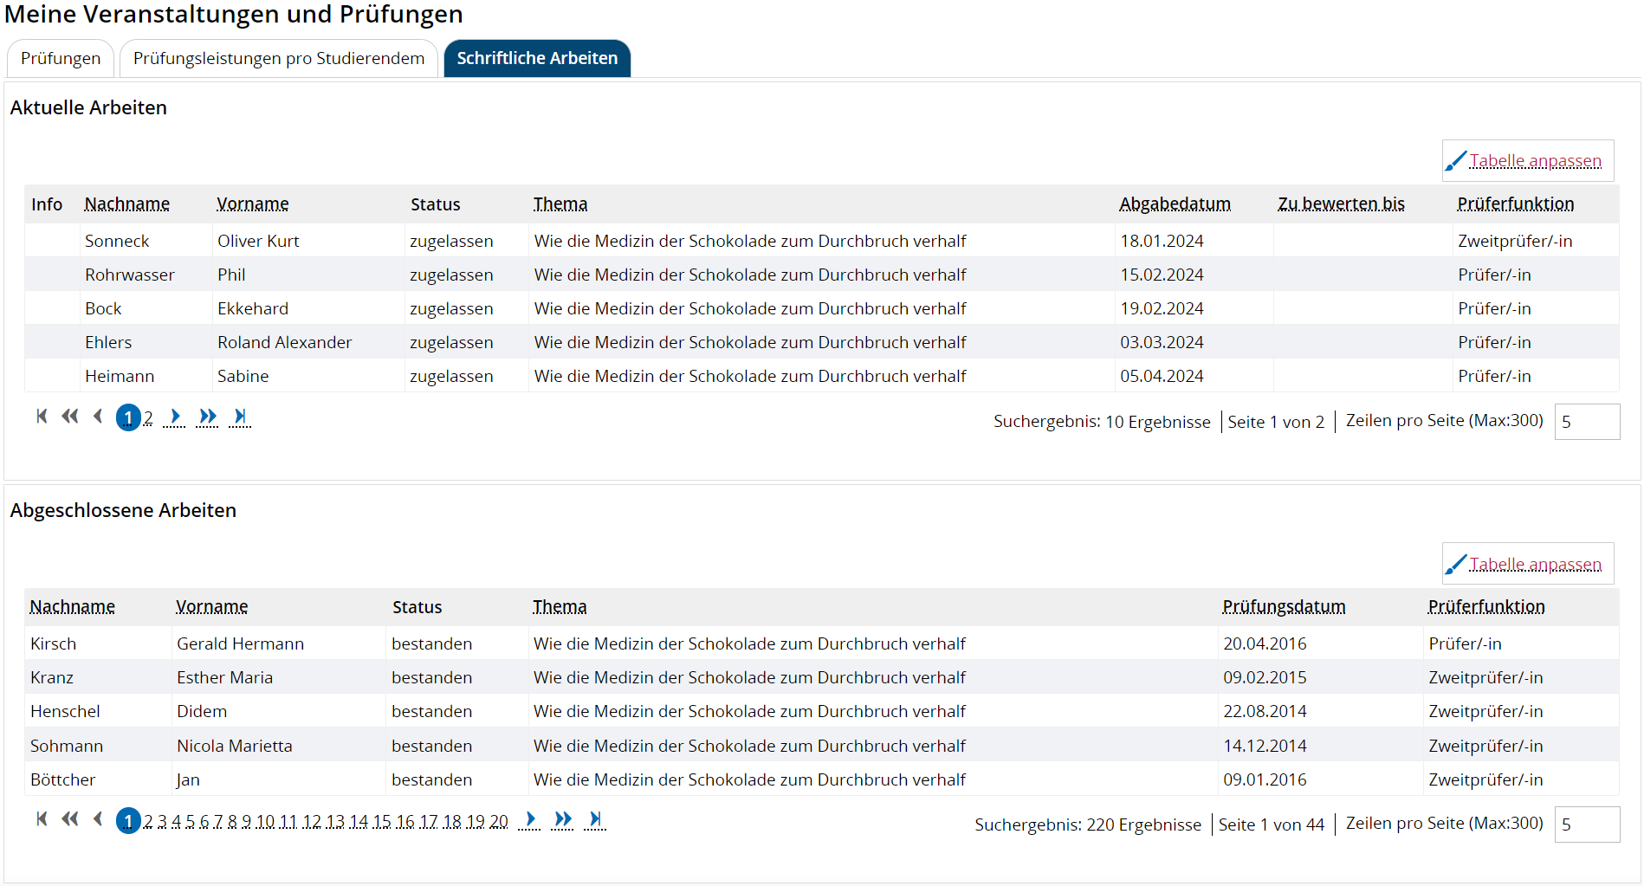Switch to Prüfungsleistungen pro Studierendem tab
Viewport: 1644px width, 886px height.
coord(279,58)
